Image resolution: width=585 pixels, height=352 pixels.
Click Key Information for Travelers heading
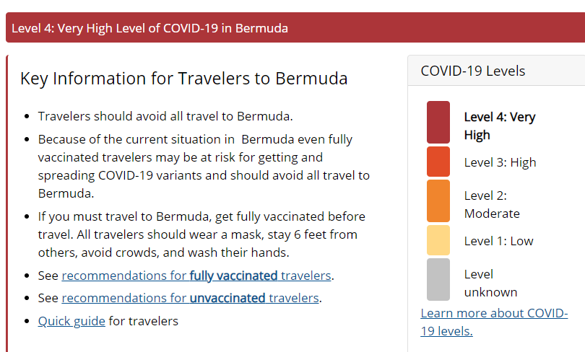click(x=183, y=79)
